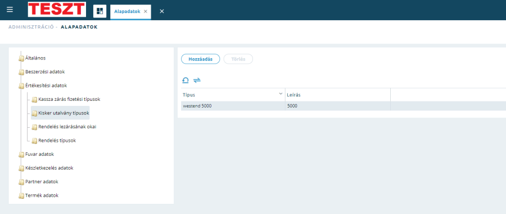Click the Hozzáadás button
506x214 pixels.
tap(200, 59)
